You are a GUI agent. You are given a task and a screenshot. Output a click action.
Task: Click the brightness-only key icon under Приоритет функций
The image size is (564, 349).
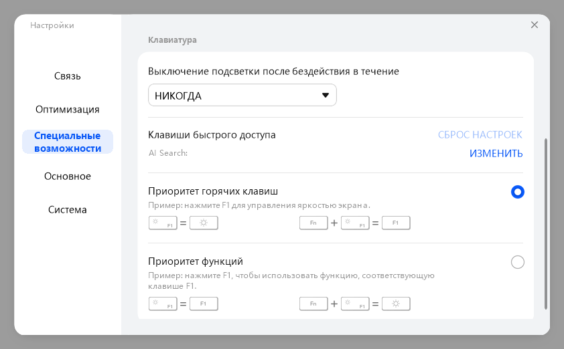pos(395,304)
